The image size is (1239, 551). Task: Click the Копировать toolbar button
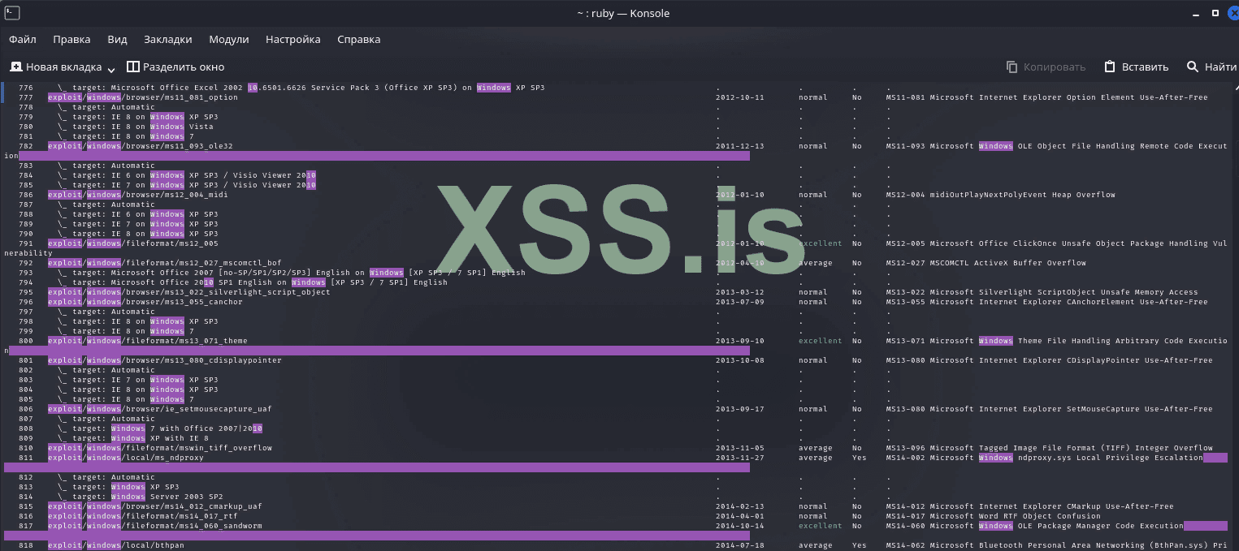tap(1046, 67)
